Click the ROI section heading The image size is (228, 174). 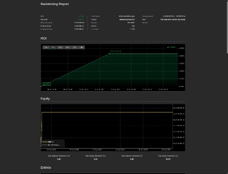(x=43, y=38)
